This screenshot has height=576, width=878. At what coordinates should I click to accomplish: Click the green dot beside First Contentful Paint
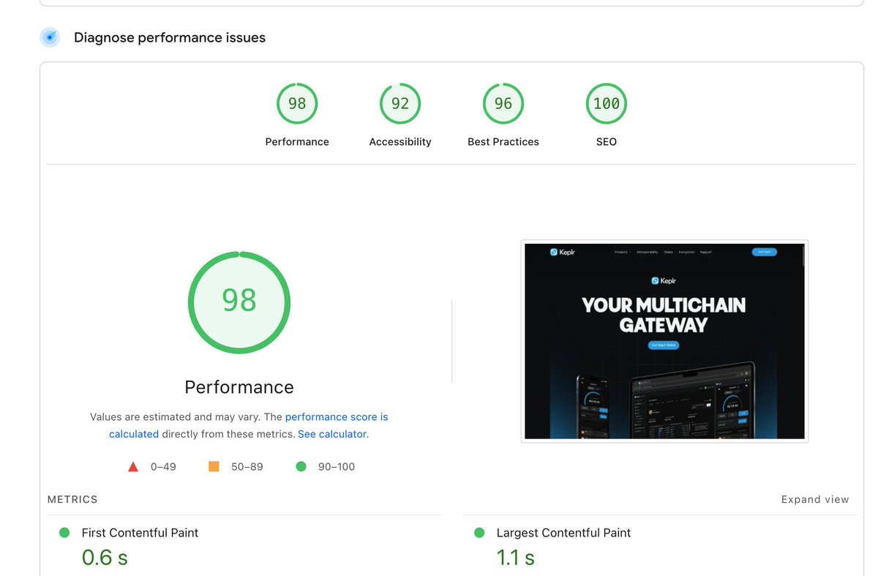64,533
